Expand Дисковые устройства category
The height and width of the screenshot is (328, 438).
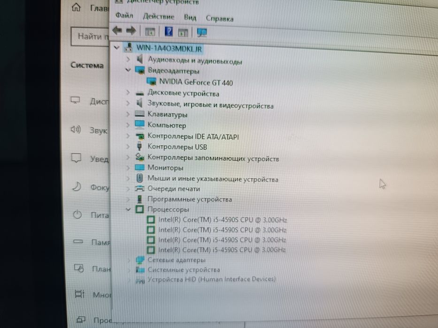pyautogui.click(x=128, y=92)
